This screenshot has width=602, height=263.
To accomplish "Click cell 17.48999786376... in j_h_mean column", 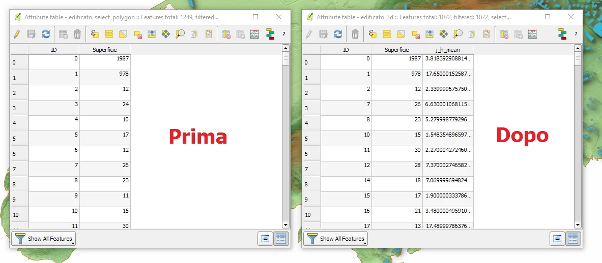I will pos(448,226).
